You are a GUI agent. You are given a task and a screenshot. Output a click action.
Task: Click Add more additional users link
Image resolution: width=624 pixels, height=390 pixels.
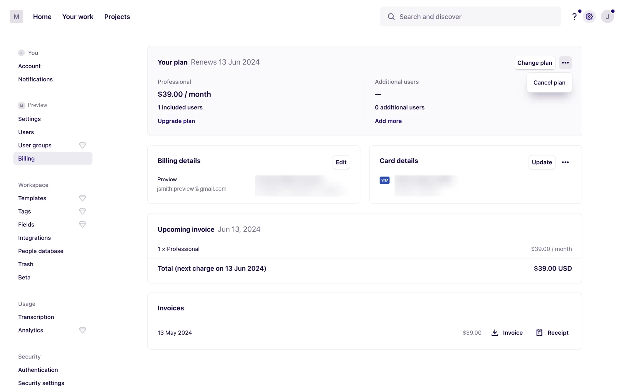coord(388,121)
